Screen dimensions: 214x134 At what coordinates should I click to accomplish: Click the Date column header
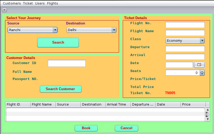(168, 104)
